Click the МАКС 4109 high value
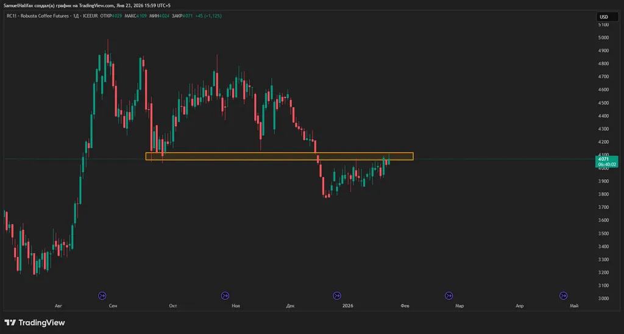This screenshot has width=624, height=334. [134, 16]
